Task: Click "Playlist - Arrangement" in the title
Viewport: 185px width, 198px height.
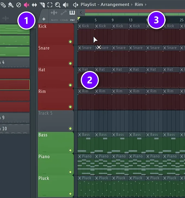Action: 105,5
